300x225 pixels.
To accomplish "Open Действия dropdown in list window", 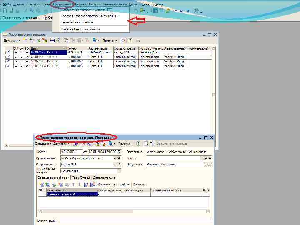I will click(12, 40).
